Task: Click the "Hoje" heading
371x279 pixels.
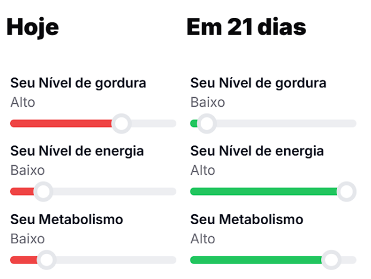Action: pyautogui.click(x=33, y=27)
